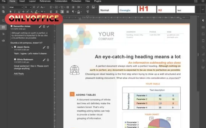Apply the H1 heading style
The image size is (206, 128).
coord(147,9)
